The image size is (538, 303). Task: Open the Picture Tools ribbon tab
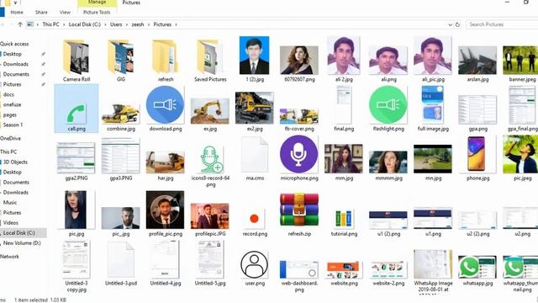click(x=97, y=12)
